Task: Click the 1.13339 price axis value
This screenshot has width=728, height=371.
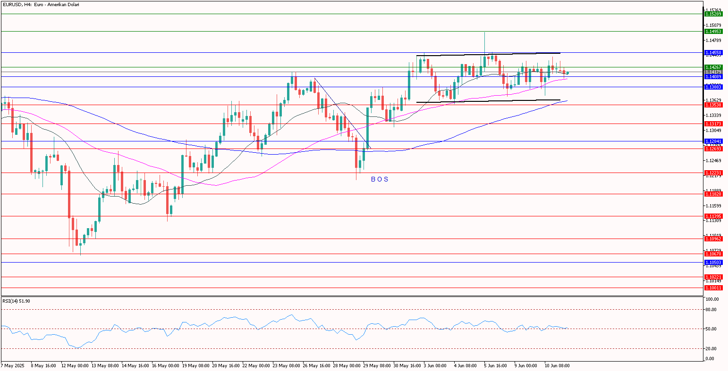Action: pos(714,115)
